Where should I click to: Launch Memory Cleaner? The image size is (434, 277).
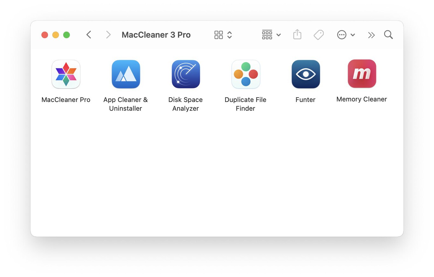coord(362,73)
